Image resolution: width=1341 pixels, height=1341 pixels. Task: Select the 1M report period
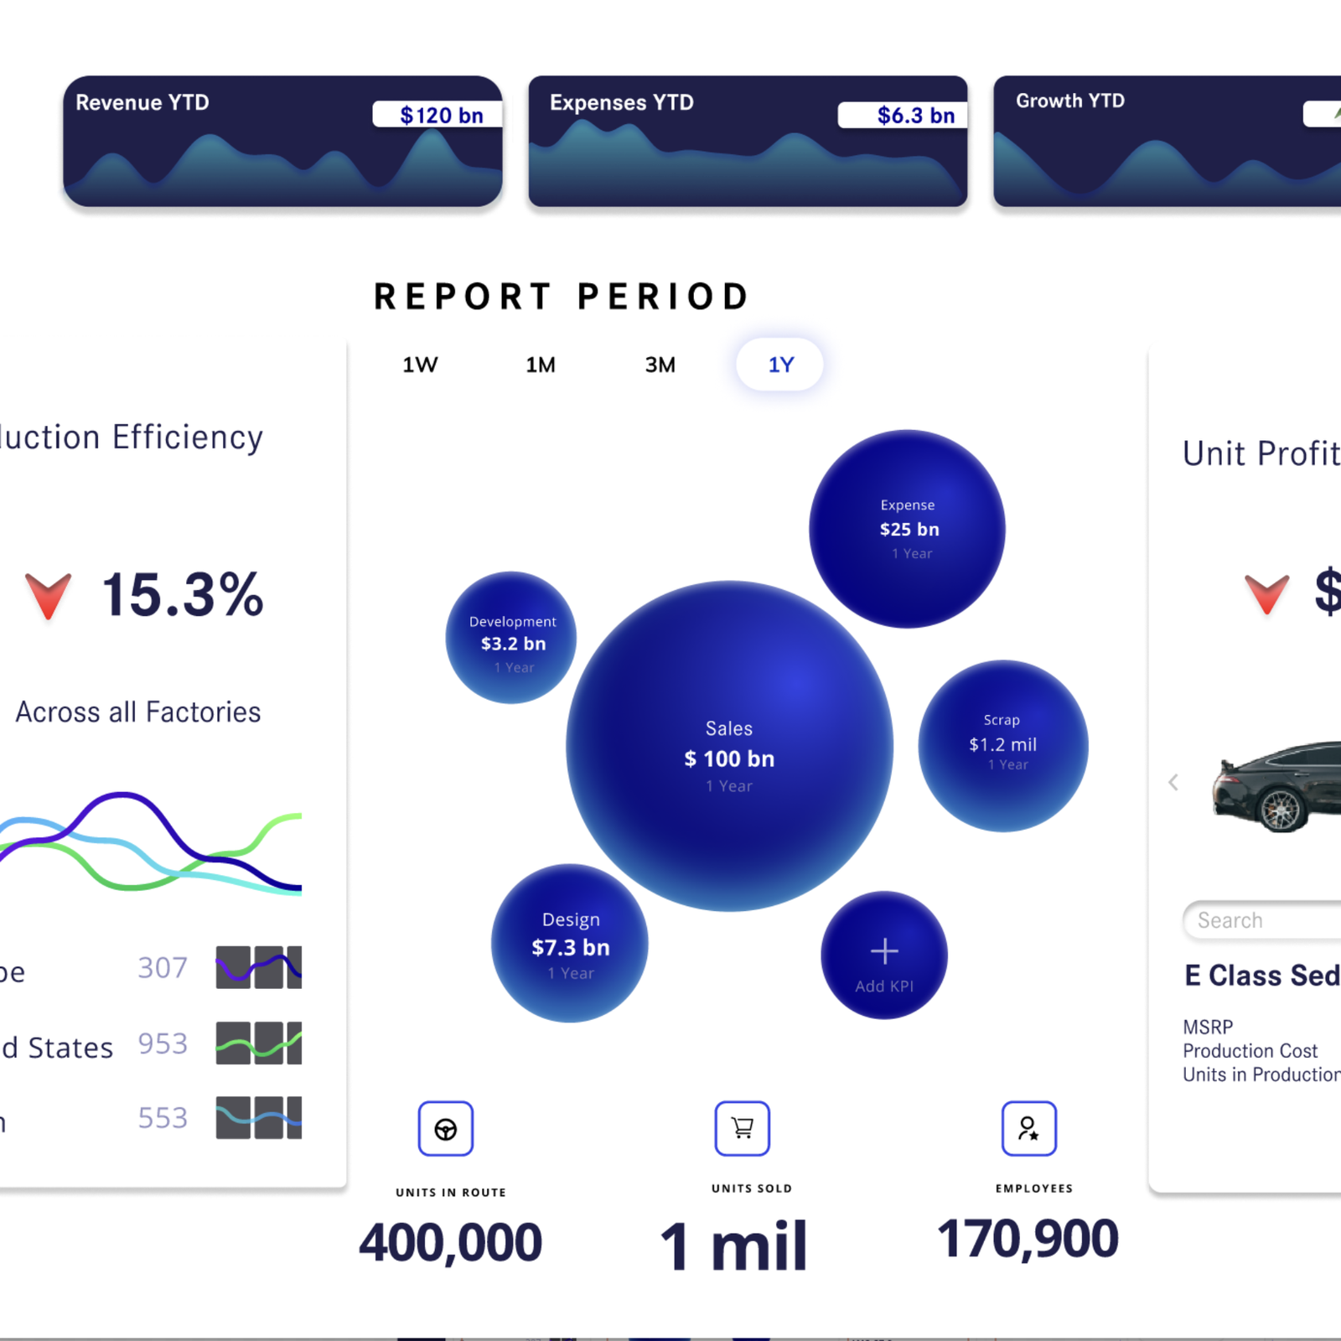pyautogui.click(x=541, y=365)
